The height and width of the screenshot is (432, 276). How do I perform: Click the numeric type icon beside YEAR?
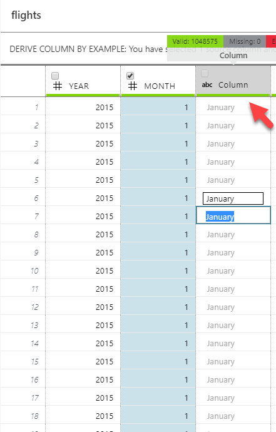click(58, 86)
